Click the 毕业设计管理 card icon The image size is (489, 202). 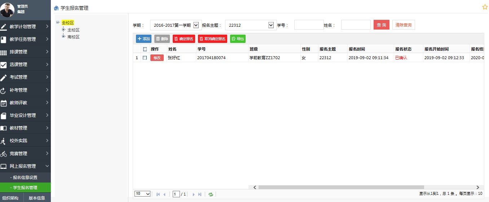click(x=4, y=116)
